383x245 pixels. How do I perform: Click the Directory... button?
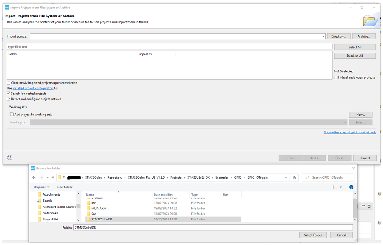(x=339, y=36)
